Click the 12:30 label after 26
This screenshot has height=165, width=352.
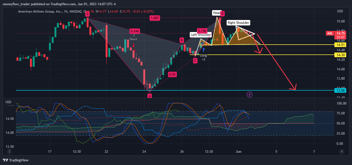[209, 151]
